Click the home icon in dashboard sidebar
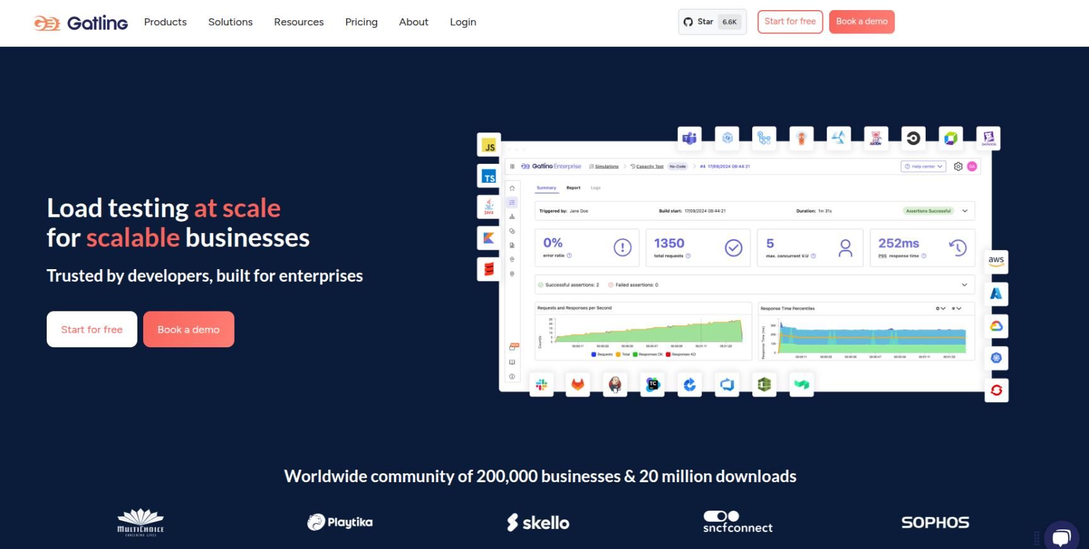 tap(512, 188)
